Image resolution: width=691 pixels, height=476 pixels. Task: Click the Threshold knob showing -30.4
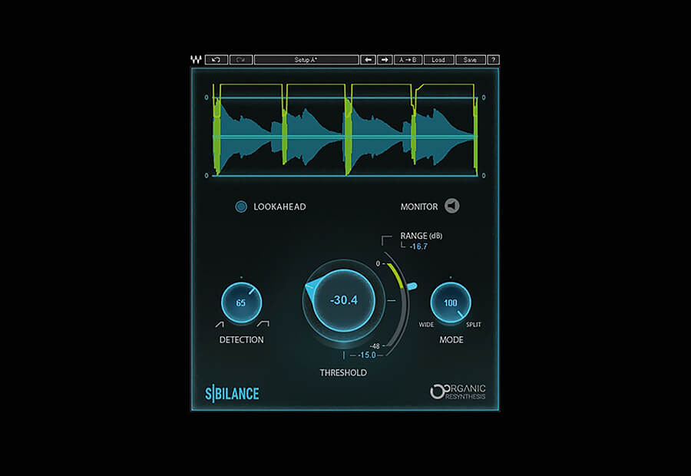point(344,300)
